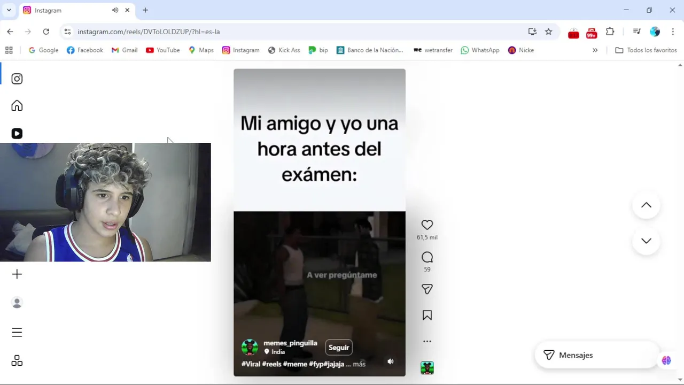Open tab search dropdown arrow
The height and width of the screenshot is (385, 684).
tap(9, 10)
